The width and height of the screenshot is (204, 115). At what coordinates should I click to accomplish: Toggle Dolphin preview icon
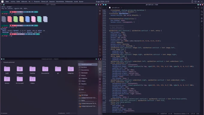[100, 79]
